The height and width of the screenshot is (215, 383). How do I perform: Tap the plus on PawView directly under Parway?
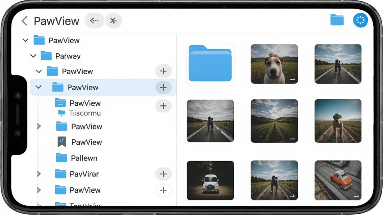pyautogui.click(x=163, y=71)
